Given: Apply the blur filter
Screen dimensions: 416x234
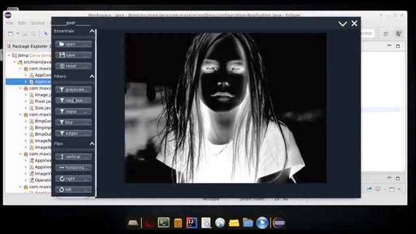Looking at the screenshot, I should point(73,122).
